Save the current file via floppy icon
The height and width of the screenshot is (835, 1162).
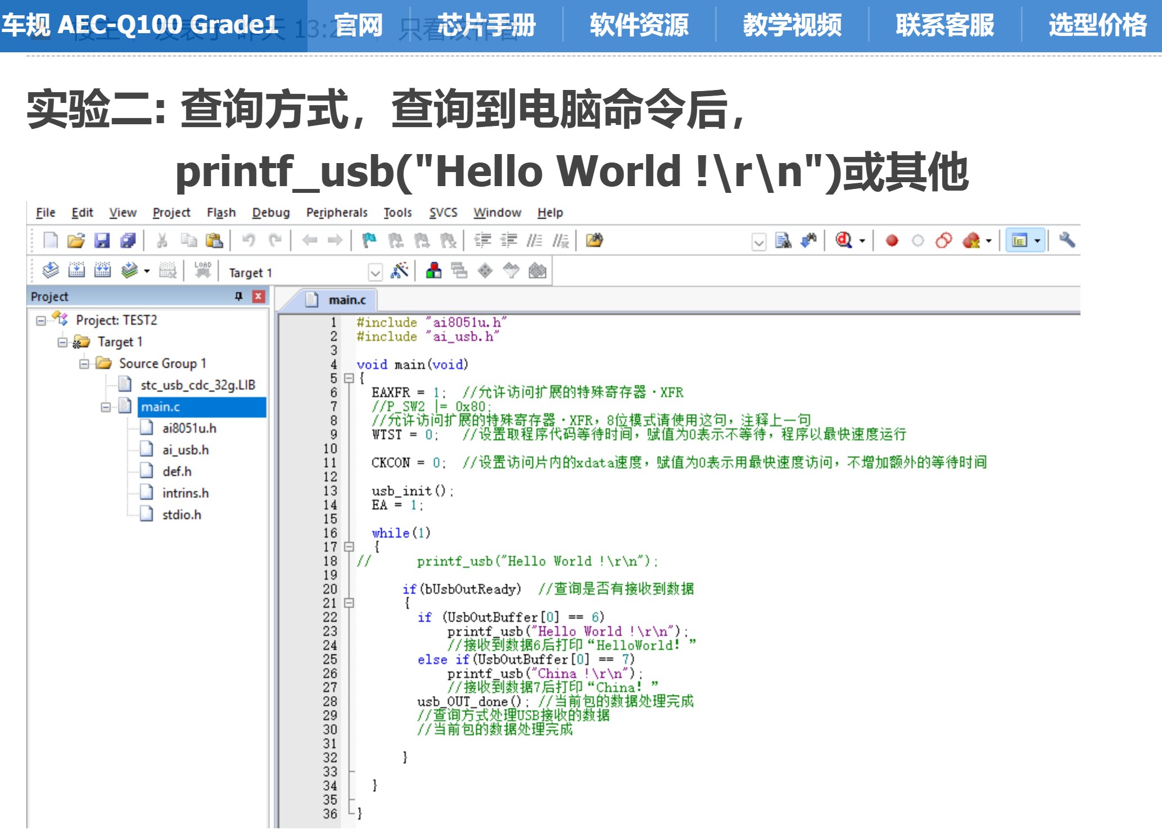pyautogui.click(x=102, y=241)
